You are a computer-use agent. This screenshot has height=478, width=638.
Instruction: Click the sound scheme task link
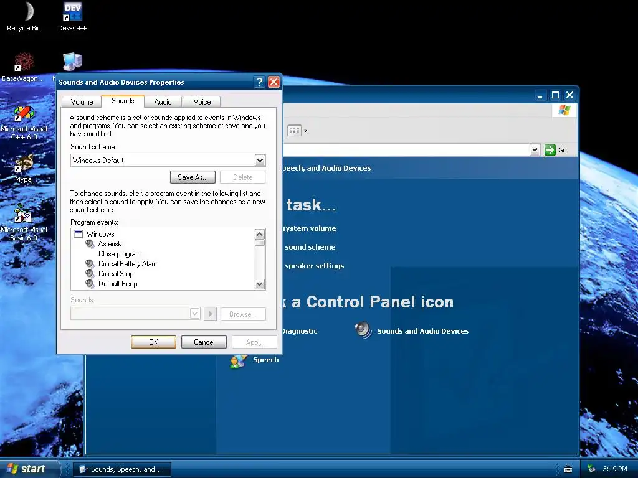pos(310,247)
